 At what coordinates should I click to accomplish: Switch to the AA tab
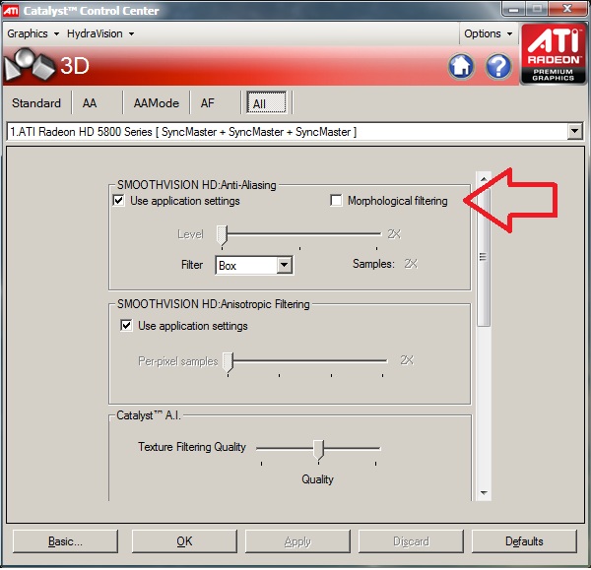tap(90, 102)
